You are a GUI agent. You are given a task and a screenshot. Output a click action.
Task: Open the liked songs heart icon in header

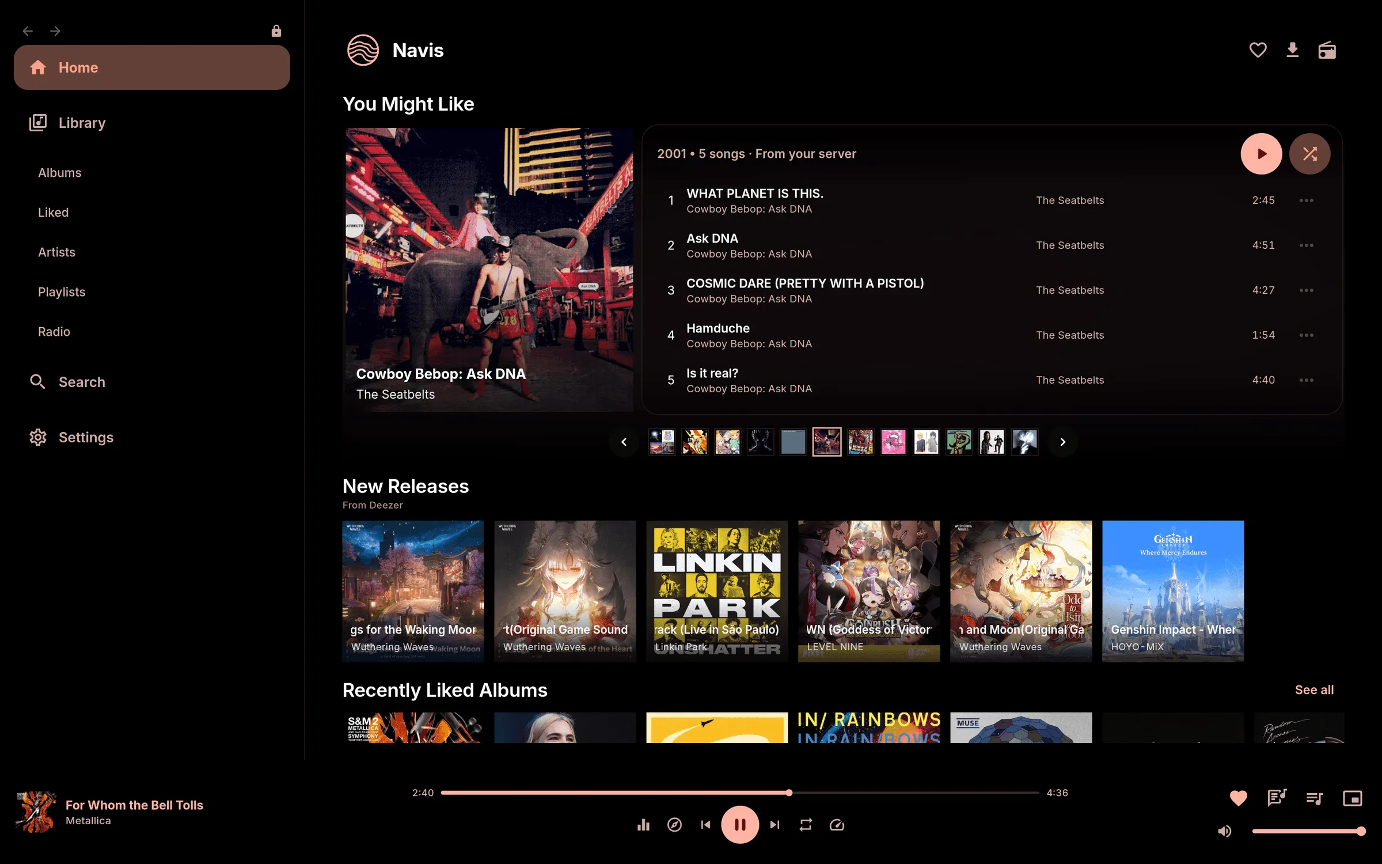click(x=1258, y=50)
